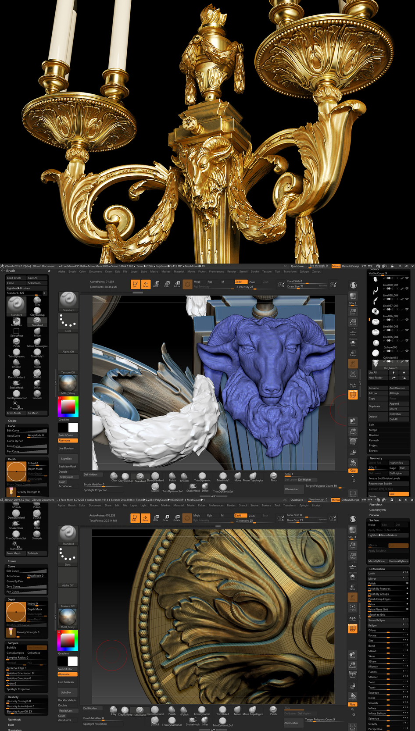Expand Create section in upper Brush palette
415x731 pixels.
click(x=12, y=421)
